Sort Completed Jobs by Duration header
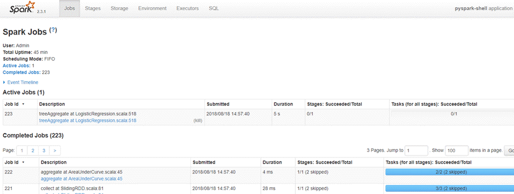The width and height of the screenshot is (514, 194). point(272,162)
